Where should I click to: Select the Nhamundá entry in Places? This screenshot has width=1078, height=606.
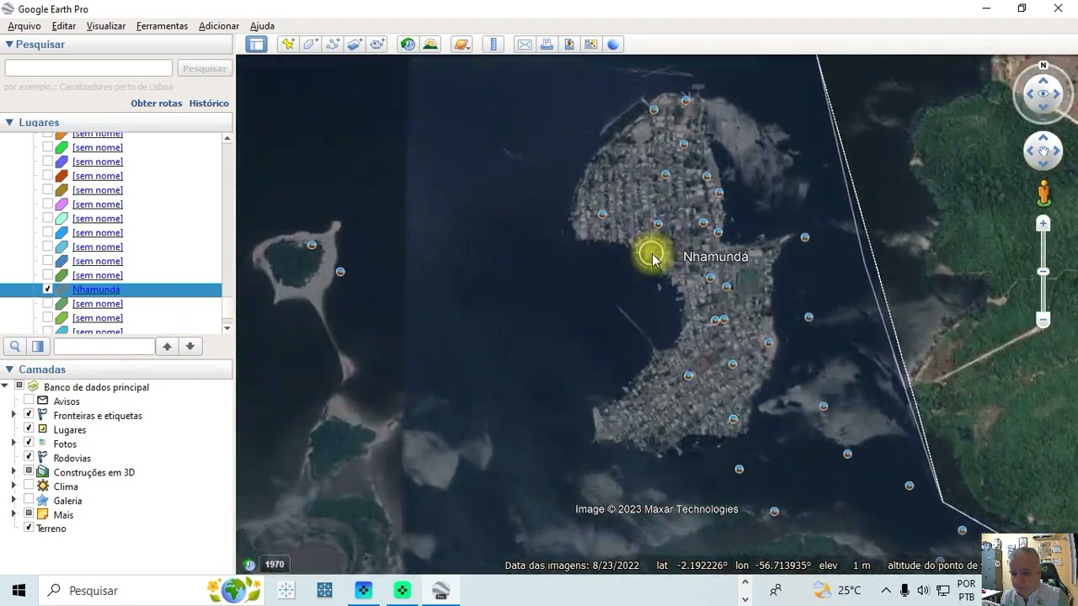[x=96, y=290]
